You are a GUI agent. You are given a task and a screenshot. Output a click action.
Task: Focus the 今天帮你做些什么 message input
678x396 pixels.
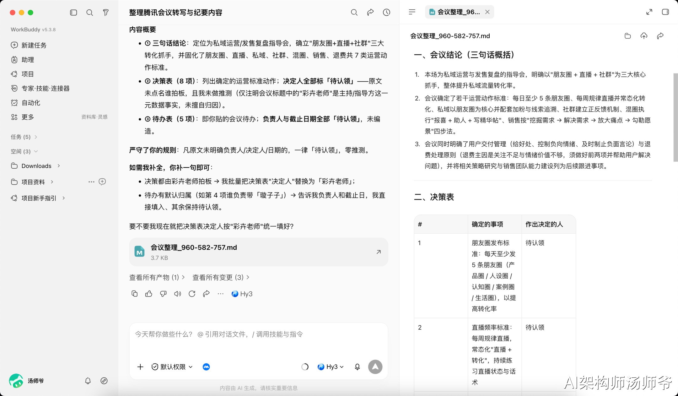tap(259, 334)
